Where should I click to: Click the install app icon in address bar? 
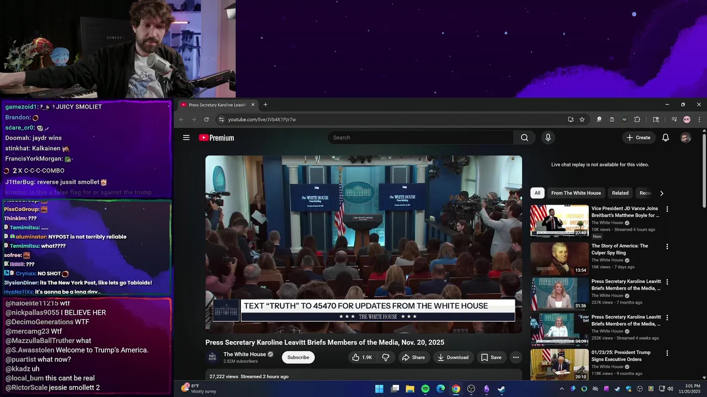coord(571,120)
